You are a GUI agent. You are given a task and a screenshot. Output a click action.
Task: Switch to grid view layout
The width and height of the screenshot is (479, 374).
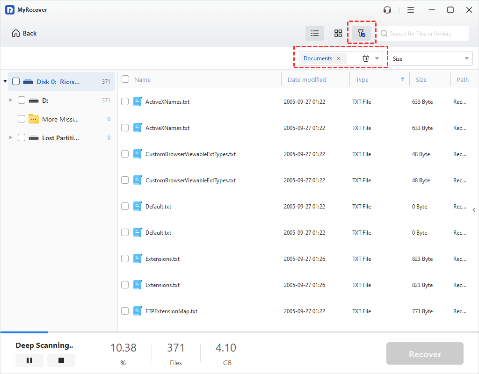[x=338, y=33]
